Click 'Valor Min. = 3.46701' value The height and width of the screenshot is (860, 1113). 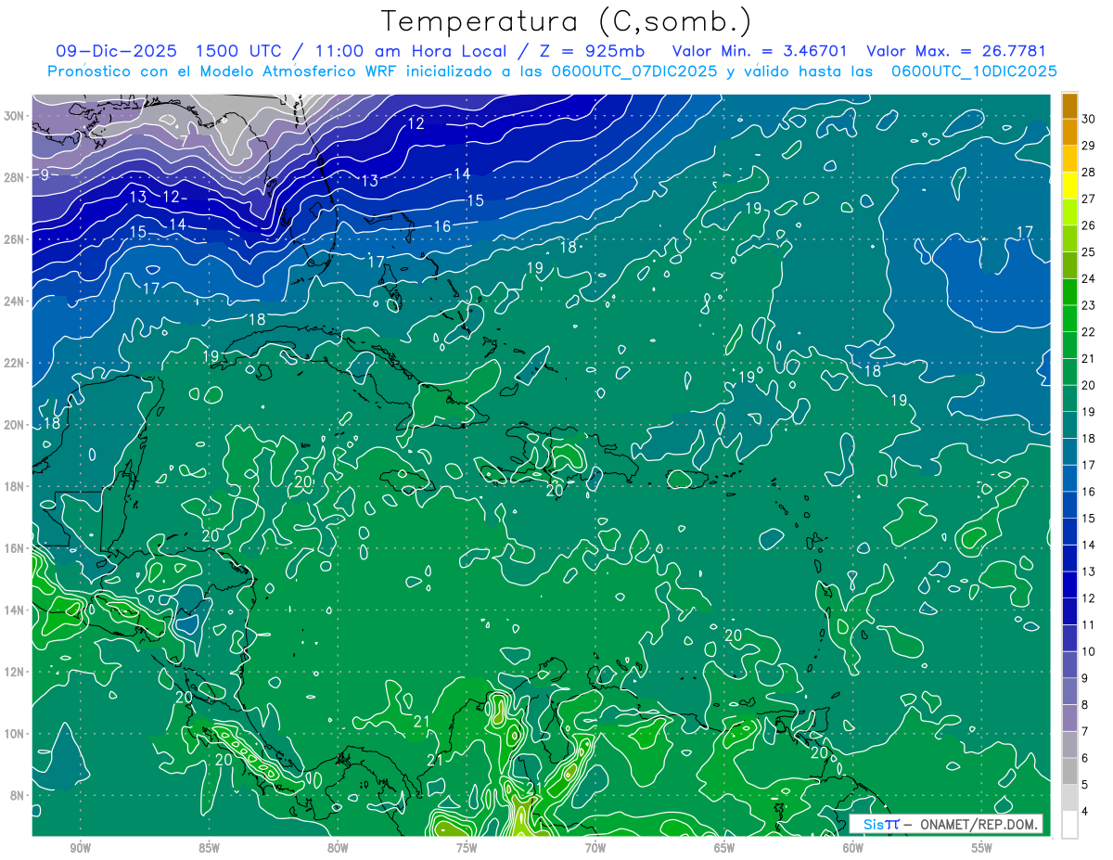coord(760,51)
